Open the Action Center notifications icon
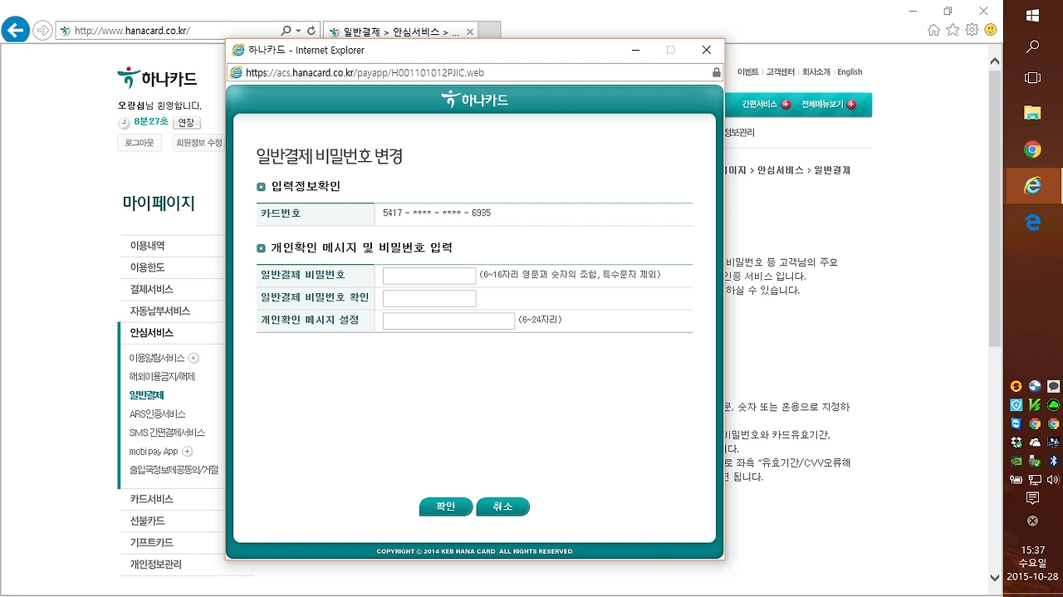This screenshot has height=597, width=1063. coord(1032,498)
